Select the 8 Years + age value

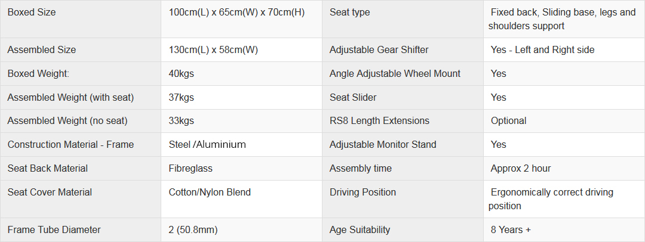tap(511, 229)
